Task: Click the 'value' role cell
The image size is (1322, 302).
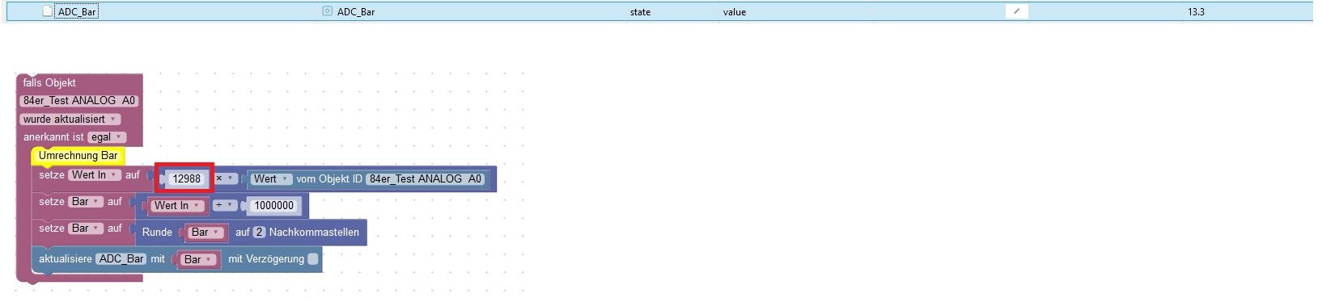Action: click(735, 12)
